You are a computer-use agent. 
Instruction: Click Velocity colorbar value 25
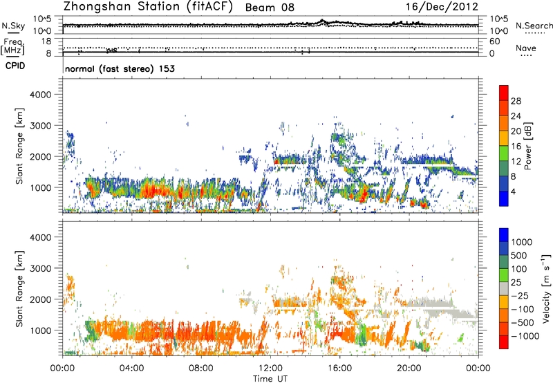(516, 282)
